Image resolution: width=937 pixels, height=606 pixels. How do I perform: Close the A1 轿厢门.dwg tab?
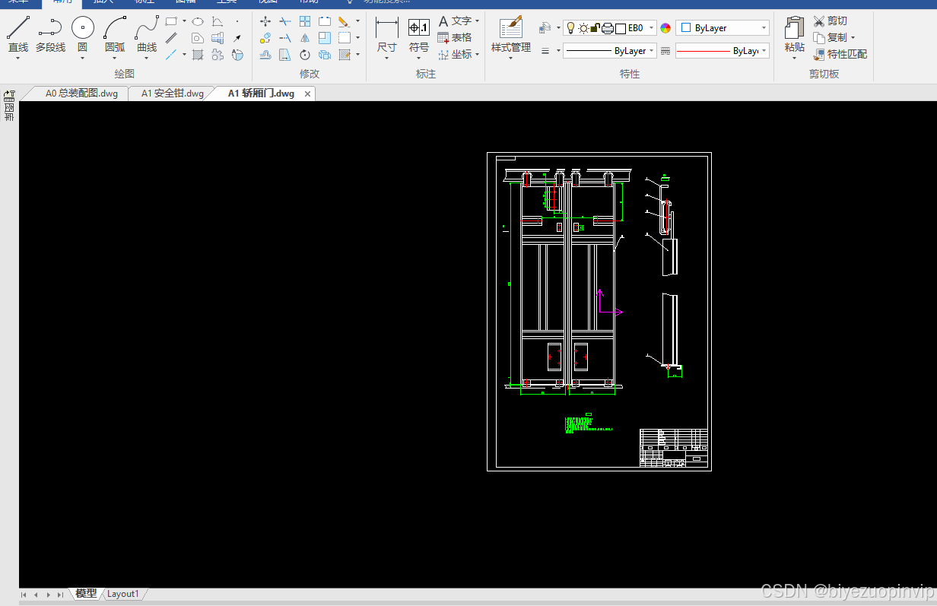pyautogui.click(x=308, y=94)
